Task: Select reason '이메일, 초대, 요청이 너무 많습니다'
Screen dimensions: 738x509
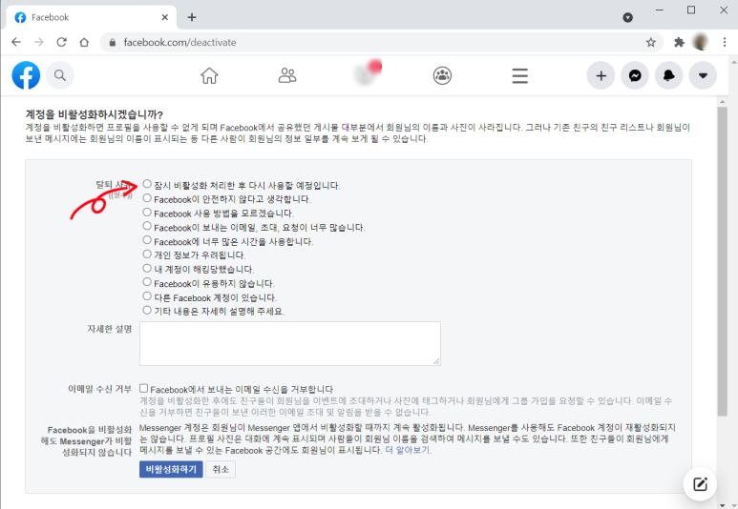Action: pyautogui.click(x=147, y=226)
